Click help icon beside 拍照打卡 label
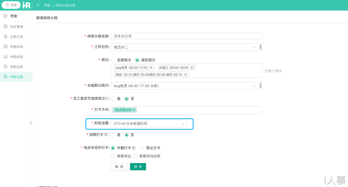This screenshot has width=348, height=187. tap(106, 135)
